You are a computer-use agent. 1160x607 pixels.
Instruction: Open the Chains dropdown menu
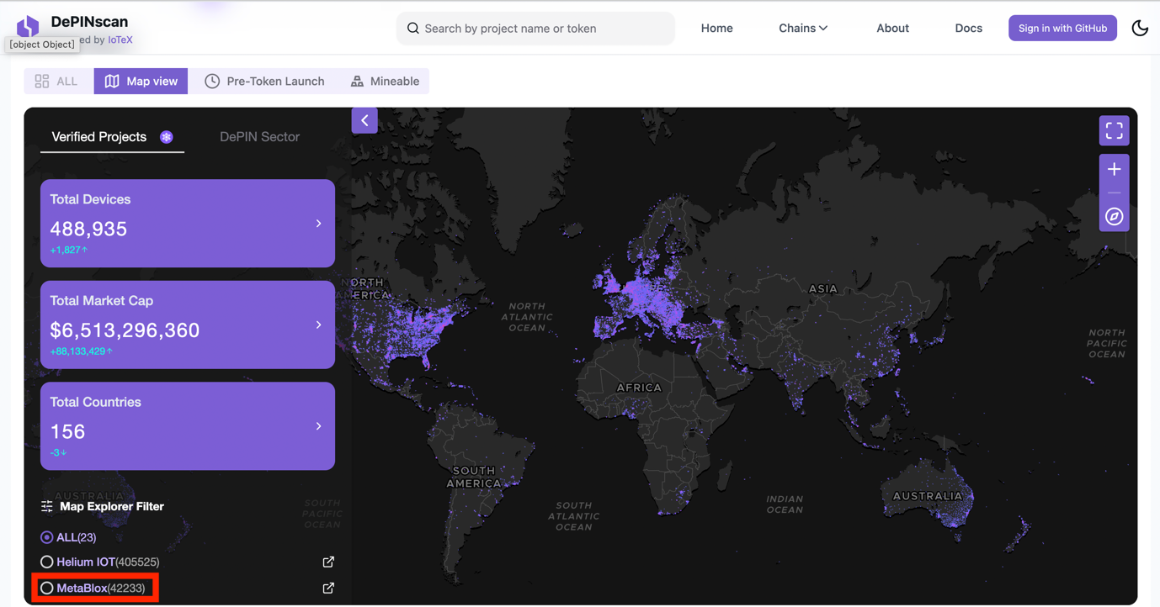point(803,28)
